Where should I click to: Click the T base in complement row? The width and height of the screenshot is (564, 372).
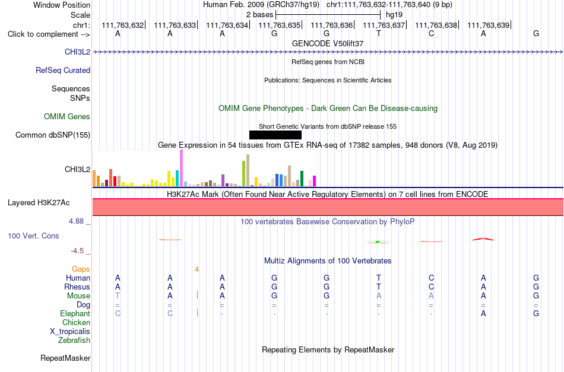(x=378, y=33)
